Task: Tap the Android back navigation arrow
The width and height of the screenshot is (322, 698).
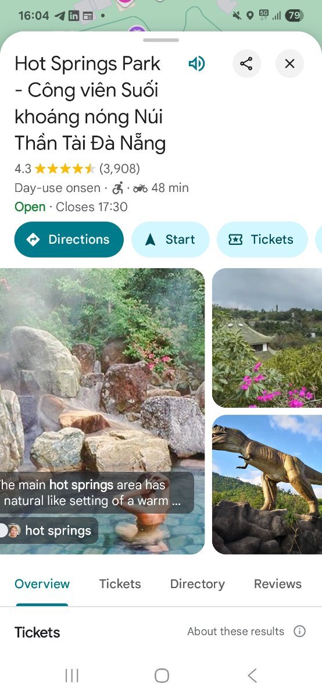Action: click(x=252, y=675)
